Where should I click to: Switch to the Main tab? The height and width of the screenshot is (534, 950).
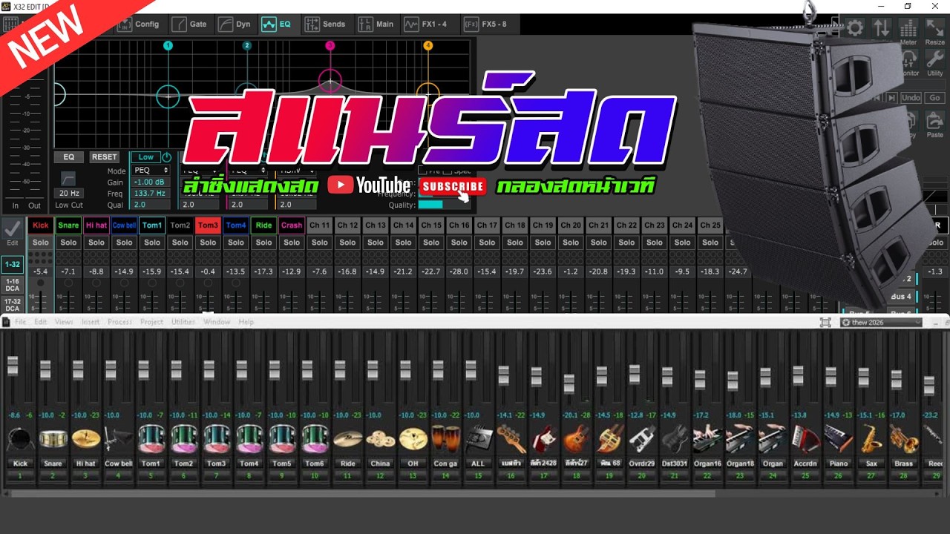pyautogui.click(x=376, y=24)
